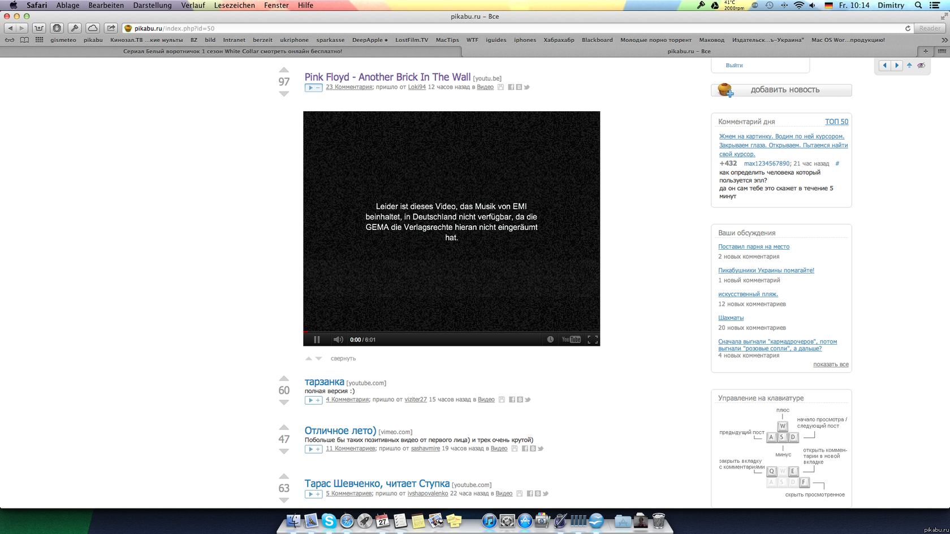The image size is (950, 534).
Task: Enter fullscreen in the video player
Action: pos(592,340)
